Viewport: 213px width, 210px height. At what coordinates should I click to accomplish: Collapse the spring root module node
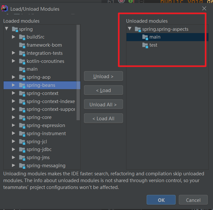[x=6, y=29]
